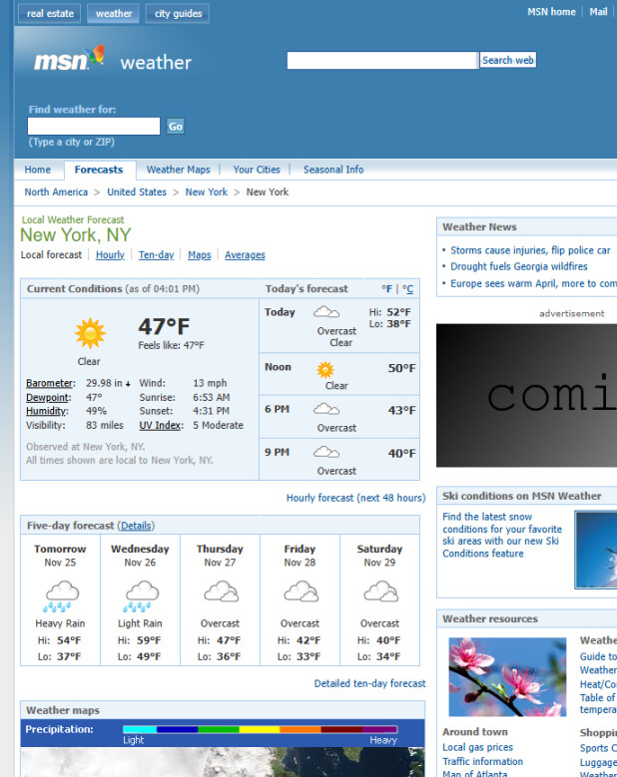Click the pink blossom Weather resources thumbnail

506,676
